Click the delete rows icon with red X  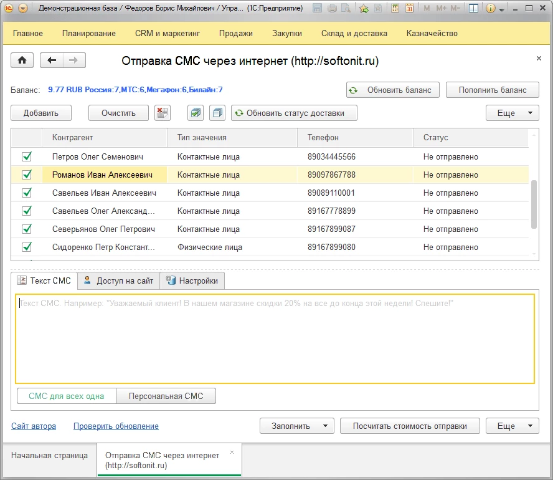(163, 113)
